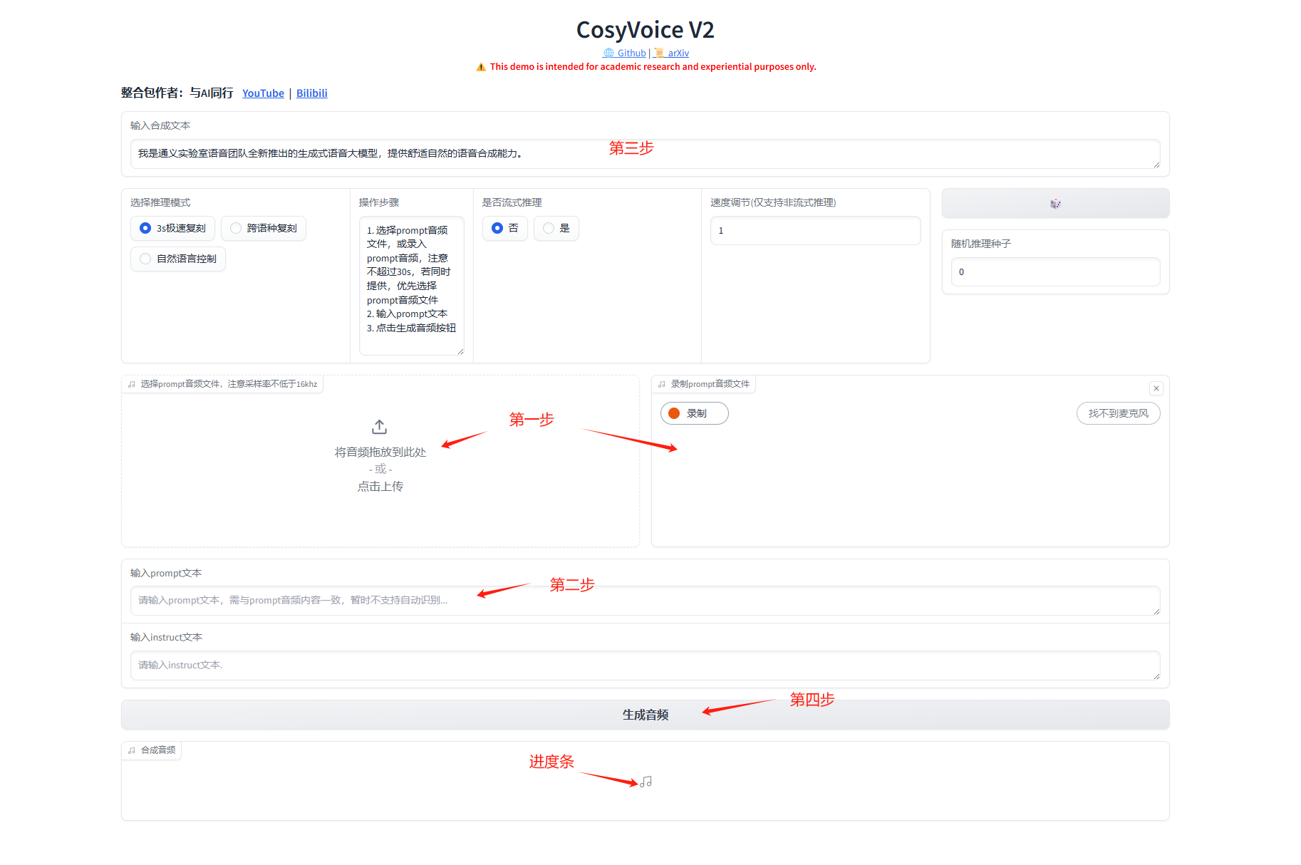Close the record prompt audio panel
This screenshot has height=865, width=1301.
point(1156,388)
